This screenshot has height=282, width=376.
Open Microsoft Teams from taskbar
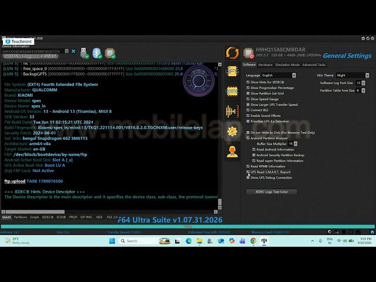click(243, 241)
